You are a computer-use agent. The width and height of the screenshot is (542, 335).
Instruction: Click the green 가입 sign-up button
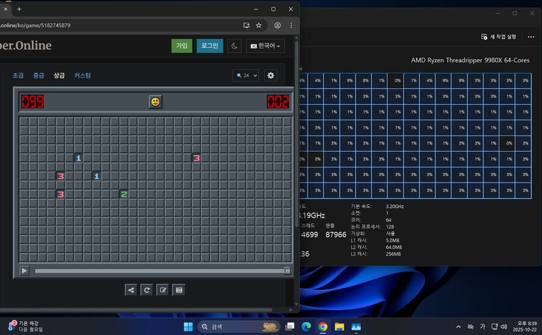pyautogui.click(x=182, y=46)
